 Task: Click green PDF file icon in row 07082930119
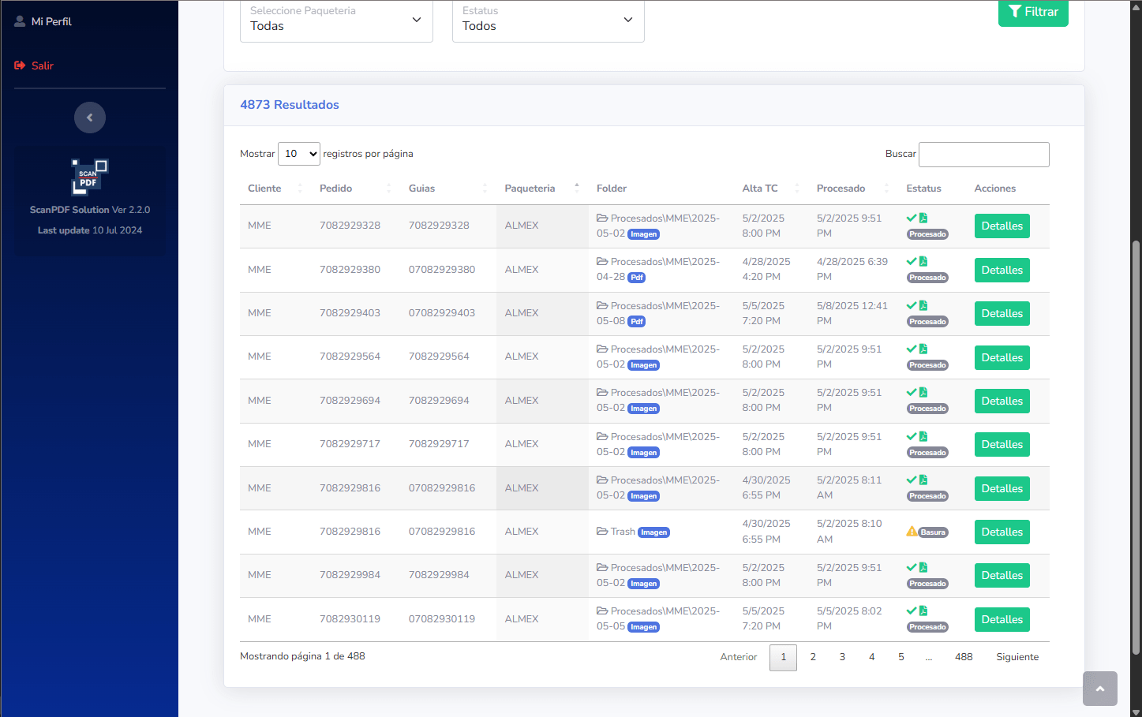point(923,611)
